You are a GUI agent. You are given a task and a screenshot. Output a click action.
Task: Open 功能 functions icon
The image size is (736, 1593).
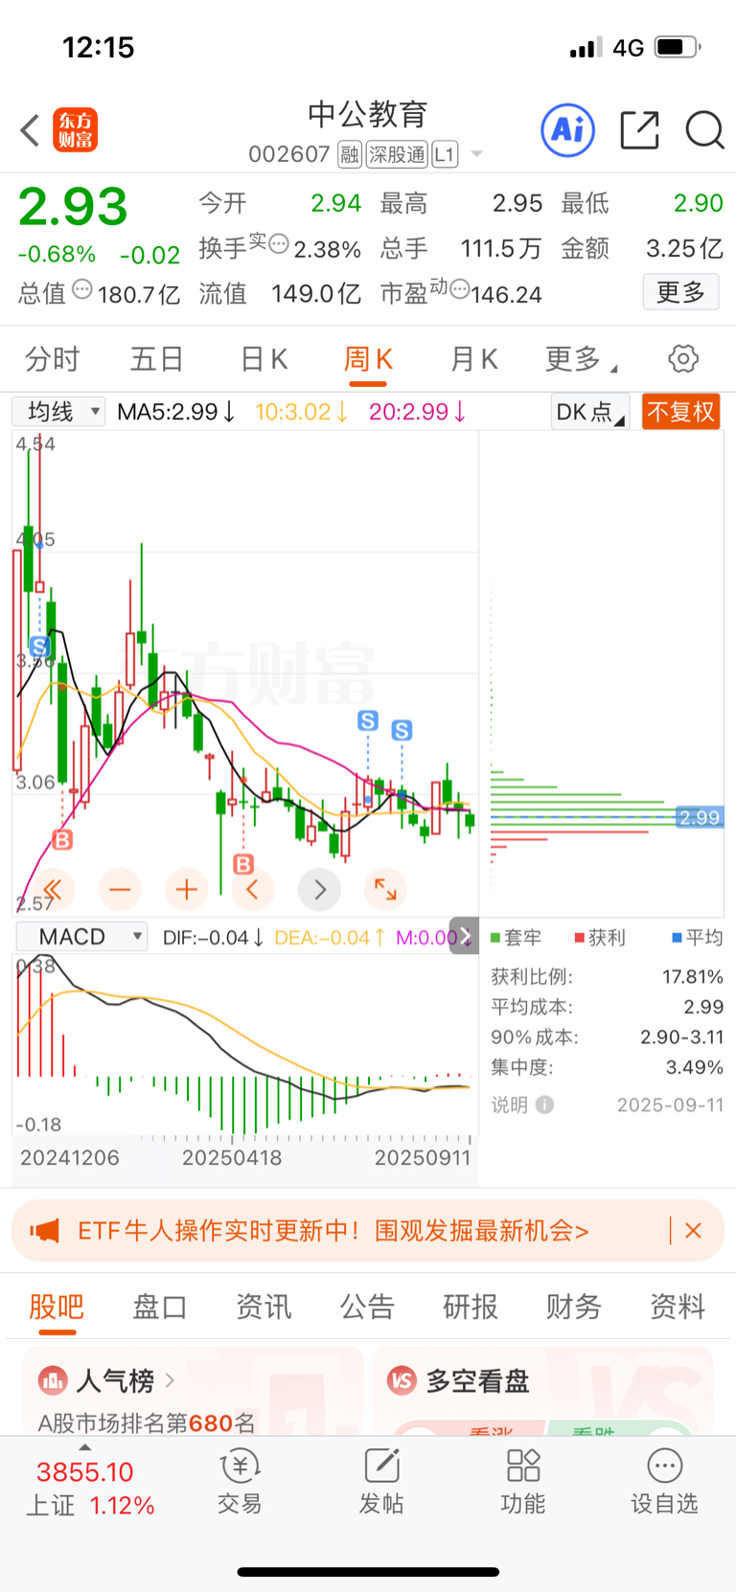tap(523, 1466)
